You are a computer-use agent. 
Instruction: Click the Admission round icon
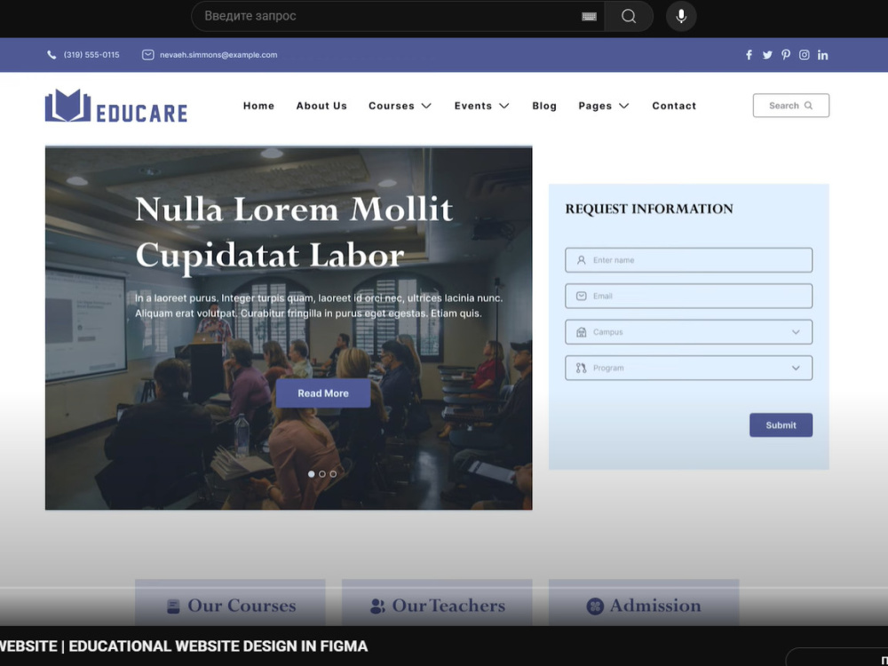coord(595,607)
